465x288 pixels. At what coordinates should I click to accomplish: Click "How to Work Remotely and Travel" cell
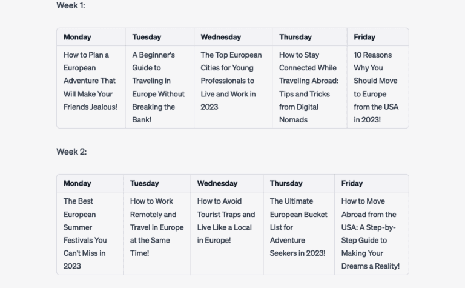pyautogui.click(x=156, y=227)
